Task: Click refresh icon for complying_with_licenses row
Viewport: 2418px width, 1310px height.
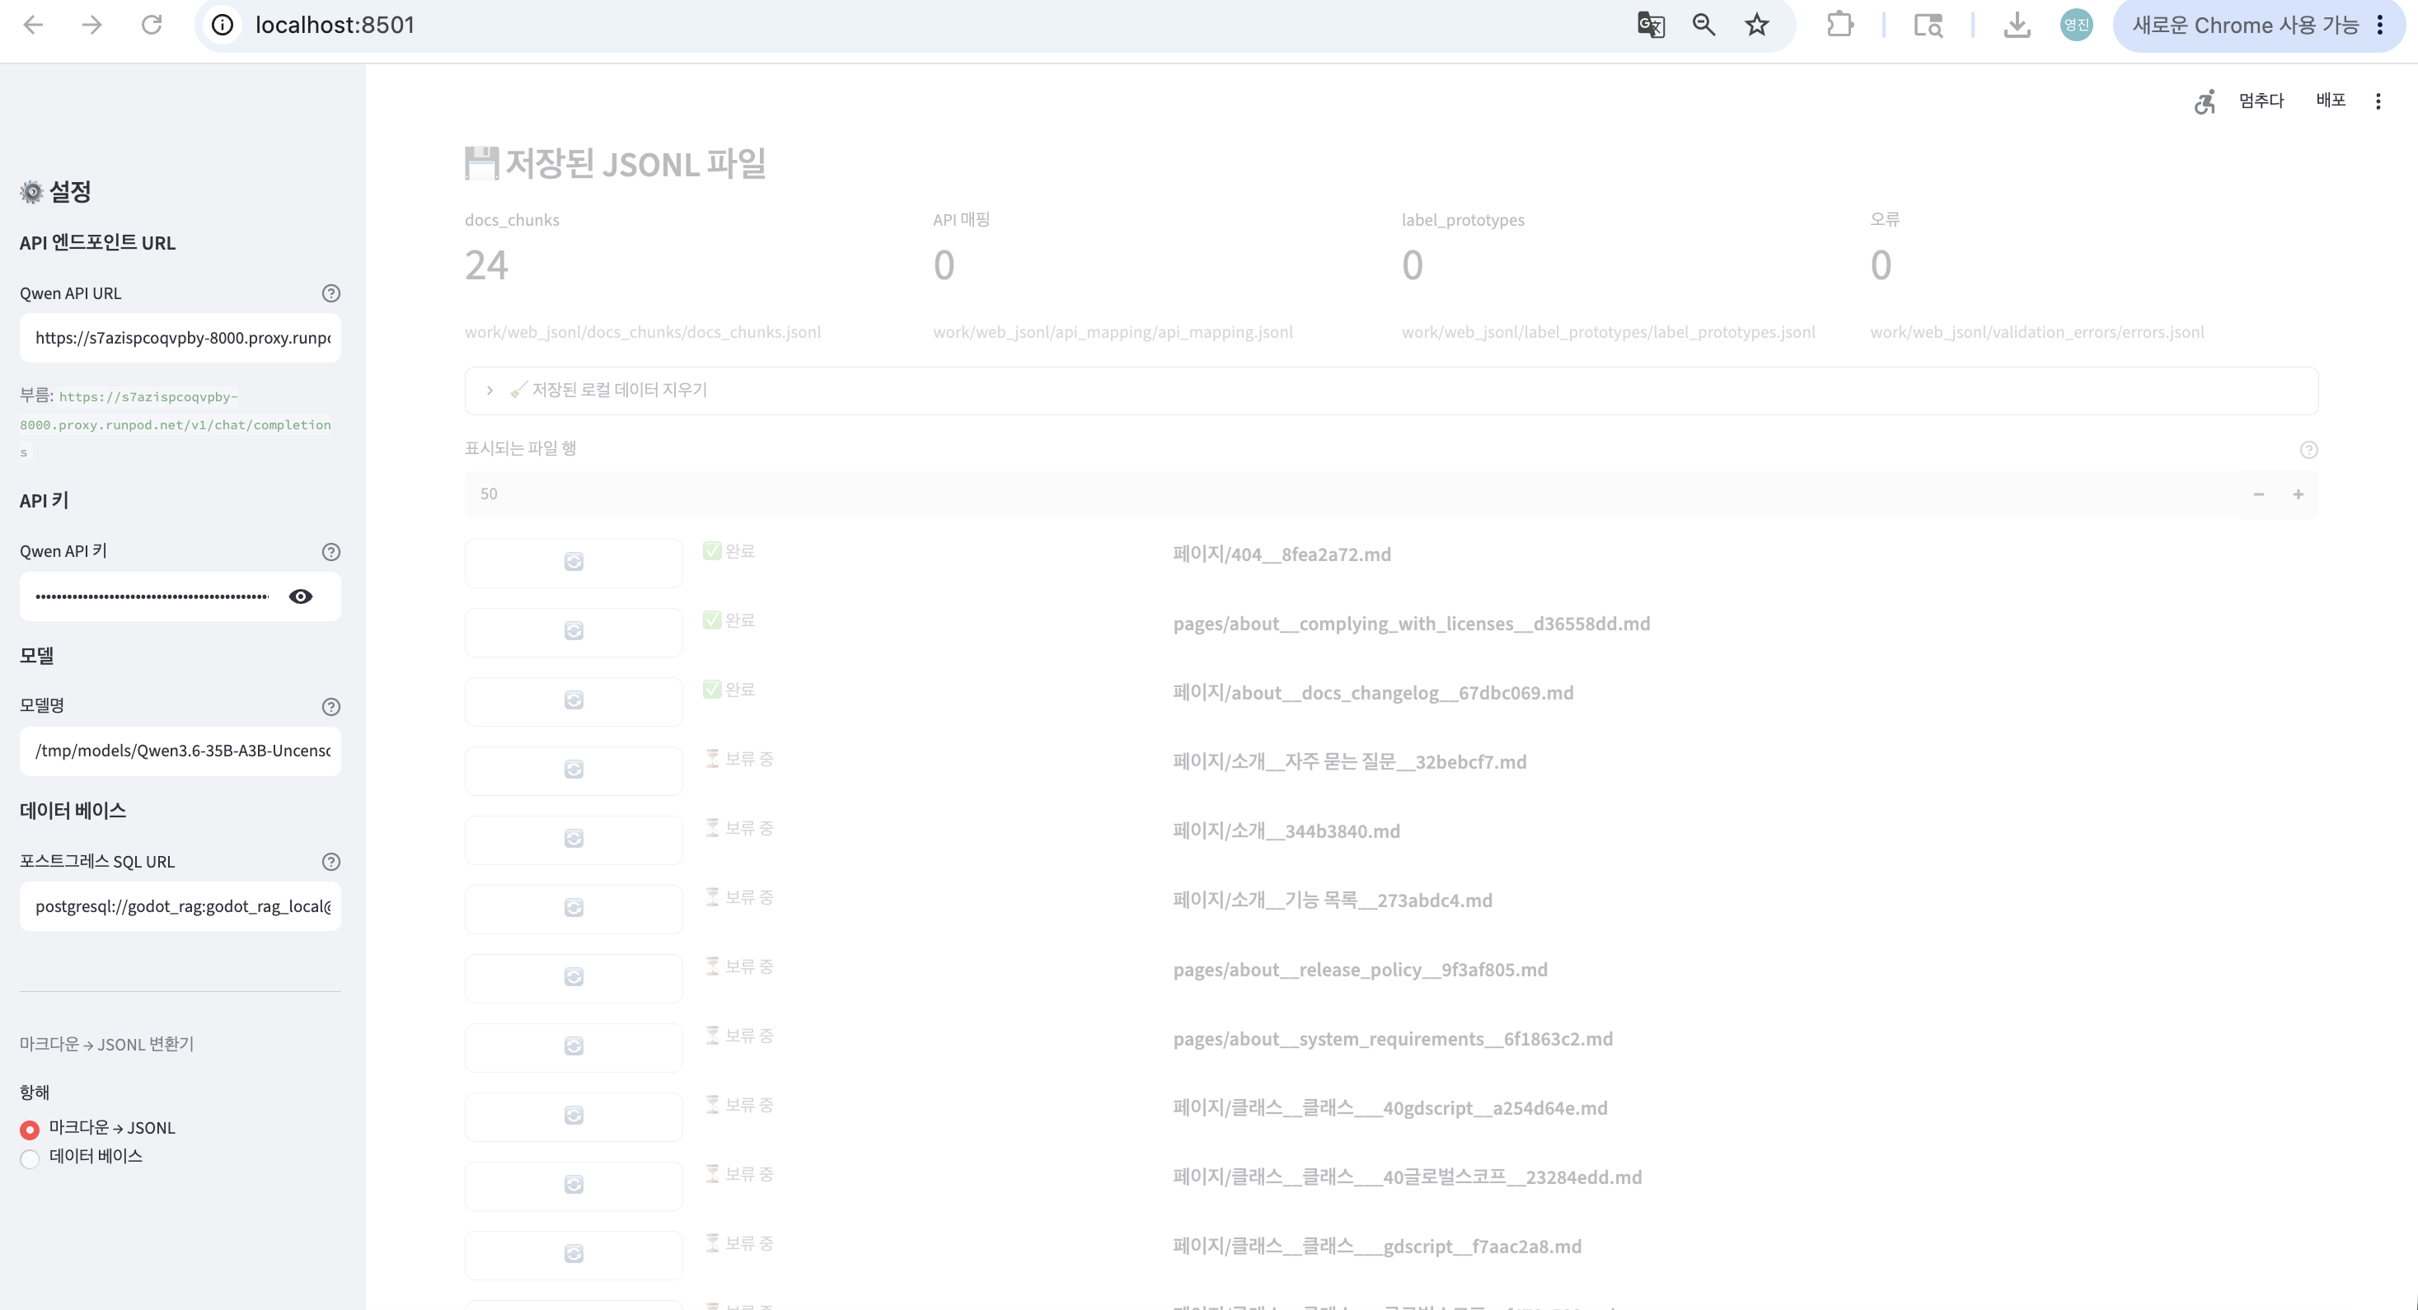Action: 574,632
